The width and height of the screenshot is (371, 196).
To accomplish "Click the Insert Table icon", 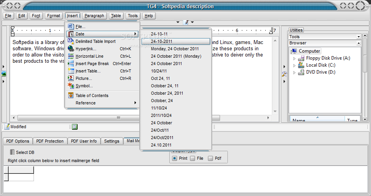I will tap(71, 71).
